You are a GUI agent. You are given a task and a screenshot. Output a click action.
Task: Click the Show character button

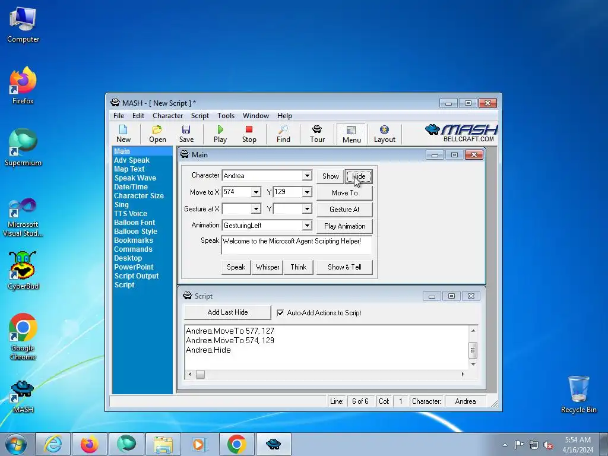[330, 176]
